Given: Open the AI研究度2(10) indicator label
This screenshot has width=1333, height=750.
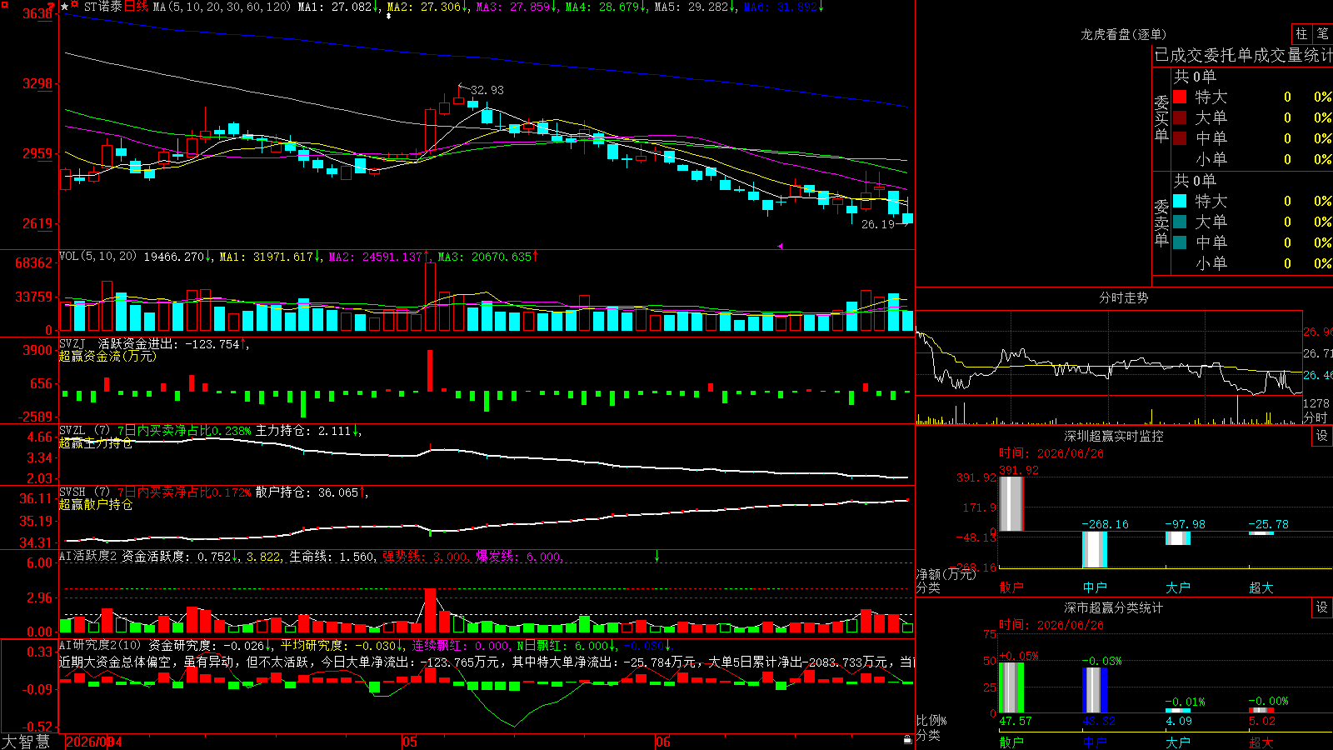Looking at the screenshot, I should (x=101, y=645).
